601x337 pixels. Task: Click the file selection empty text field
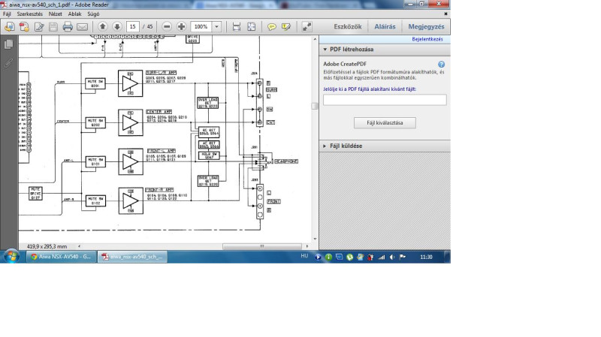pyautogui.click(x=385, y=100)
